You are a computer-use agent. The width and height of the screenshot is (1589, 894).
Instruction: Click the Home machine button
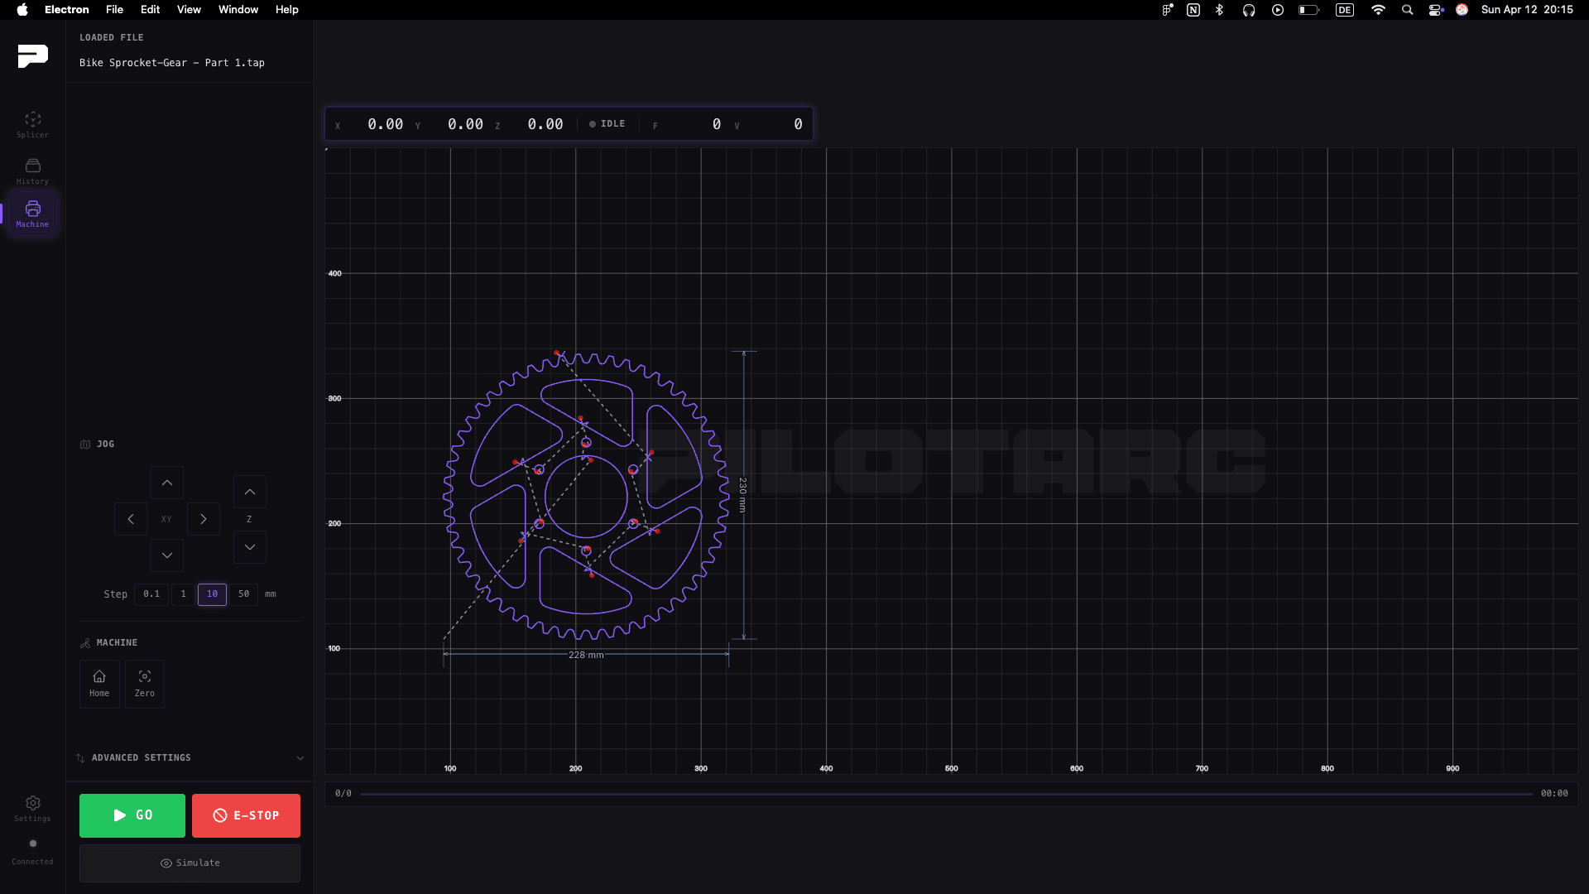pos(99,684)
